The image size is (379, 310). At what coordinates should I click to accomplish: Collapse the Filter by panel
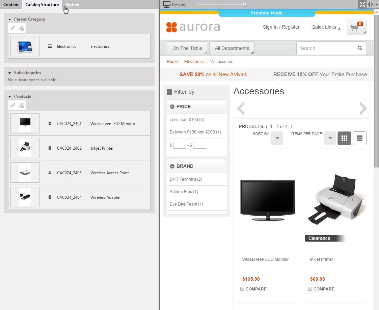[x=169, y=91]
